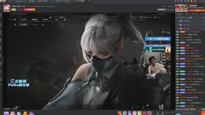Image resolution: width=205 pixels, height=115 pixels.
Task: Select the pink gift icon in gift bar
Action: click(135, 113)
